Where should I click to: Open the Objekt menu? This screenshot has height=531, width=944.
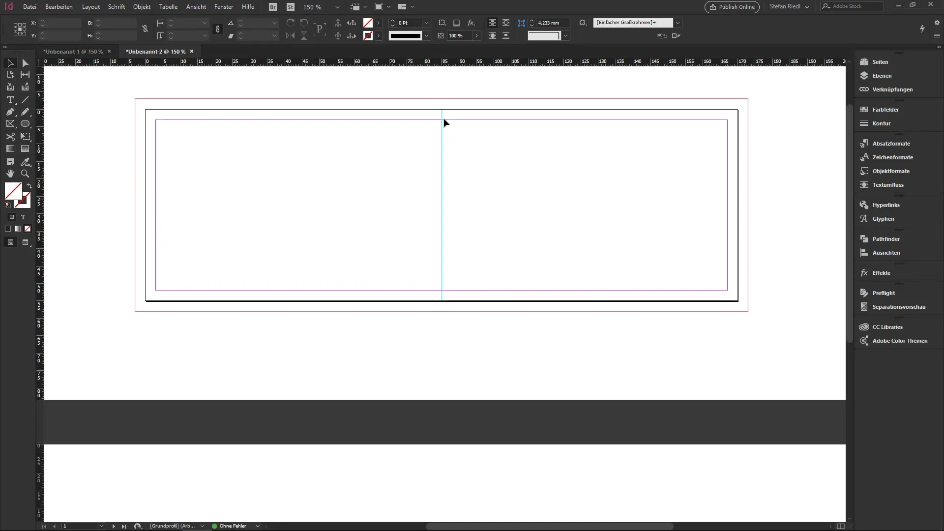(x=142, y=7)
